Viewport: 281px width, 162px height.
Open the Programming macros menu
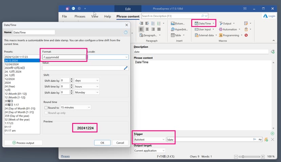[x=230, y=35]
